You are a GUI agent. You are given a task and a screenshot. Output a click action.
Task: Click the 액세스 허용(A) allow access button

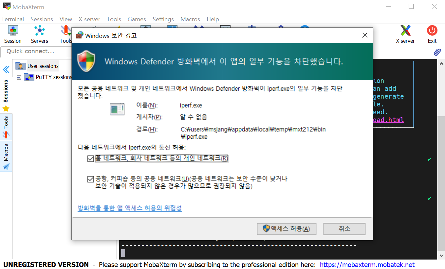pyautogui.click(x=287, y=229)
